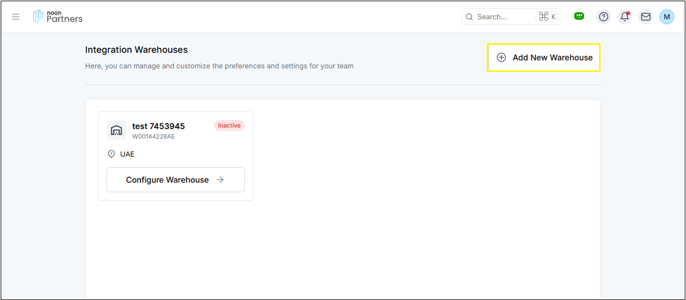Click the plus circle icon beside Add New Warehouse
The image size is (686, 300).
click(x=501, y=58)
